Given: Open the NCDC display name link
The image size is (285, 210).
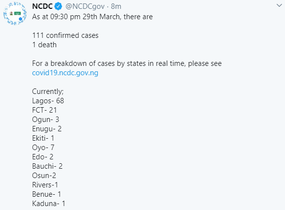Looking at the screenshot, I should click(x=42, y=6).
